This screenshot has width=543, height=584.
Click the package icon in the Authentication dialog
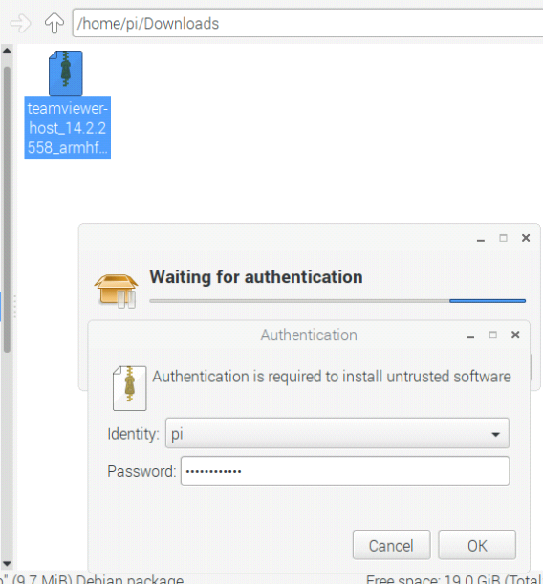[130, 388]
